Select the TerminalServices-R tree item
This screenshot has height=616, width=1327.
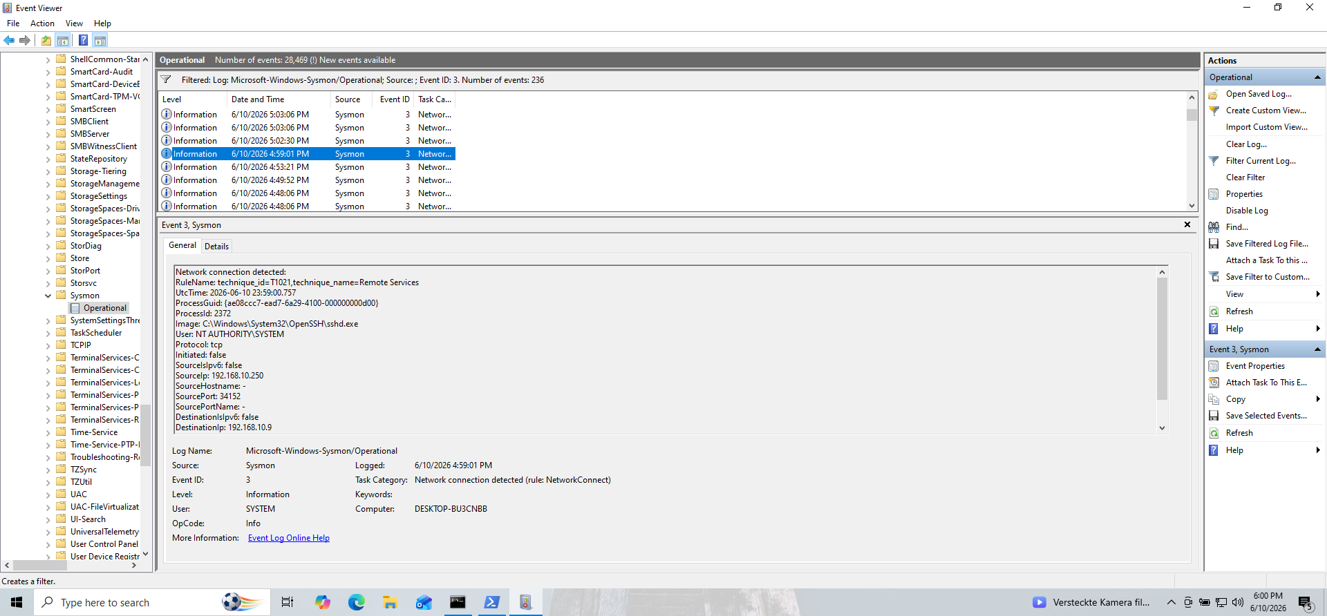tap(104, 420)
